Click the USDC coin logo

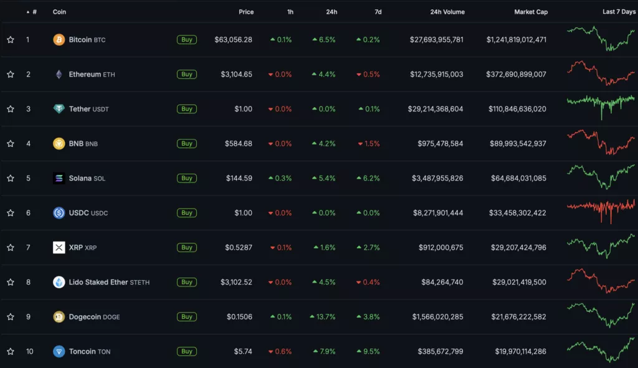[x=59, y=213]
